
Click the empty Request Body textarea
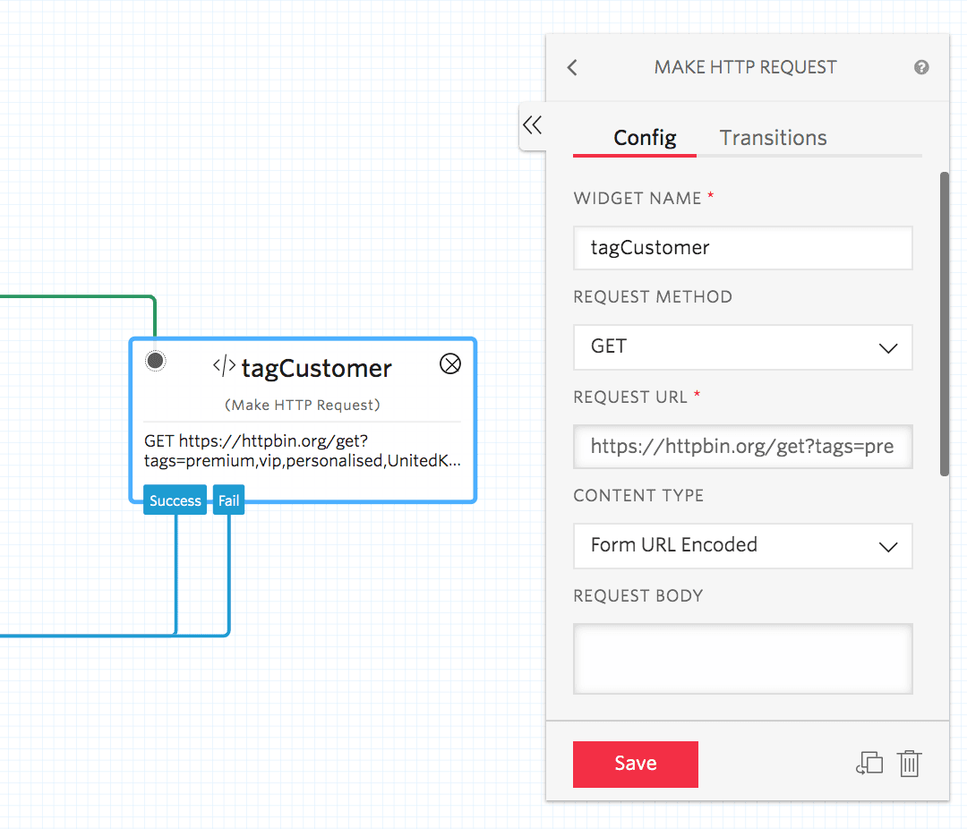tap(742, 658)
